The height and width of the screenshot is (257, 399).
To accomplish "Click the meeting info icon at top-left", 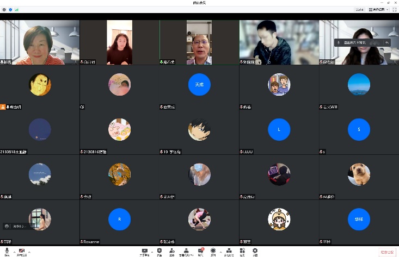I will [4, 9].
